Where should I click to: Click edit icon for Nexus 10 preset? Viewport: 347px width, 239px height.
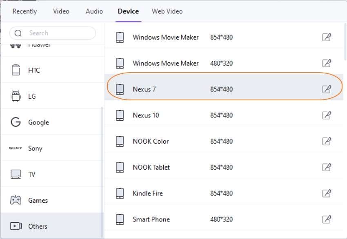(x=327, y=115)
